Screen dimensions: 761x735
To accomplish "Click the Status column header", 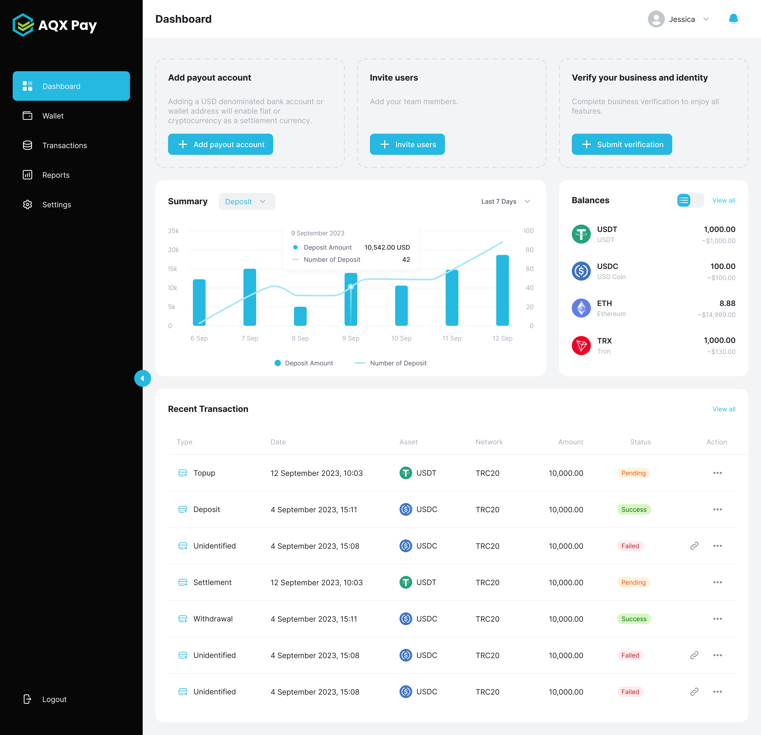I will pyautogui.click(x=640, y=442).
